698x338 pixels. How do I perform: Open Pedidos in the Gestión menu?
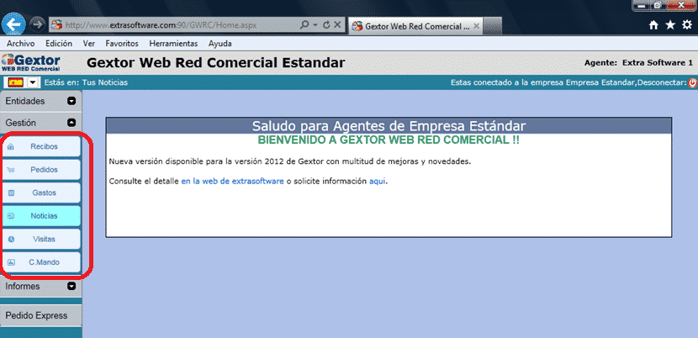coord(41,170)
